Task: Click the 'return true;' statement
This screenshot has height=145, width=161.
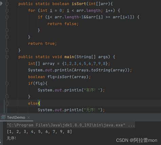Action: 42,44
